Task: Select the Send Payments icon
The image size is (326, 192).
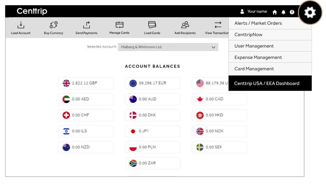Action: (x=86, y=25)
